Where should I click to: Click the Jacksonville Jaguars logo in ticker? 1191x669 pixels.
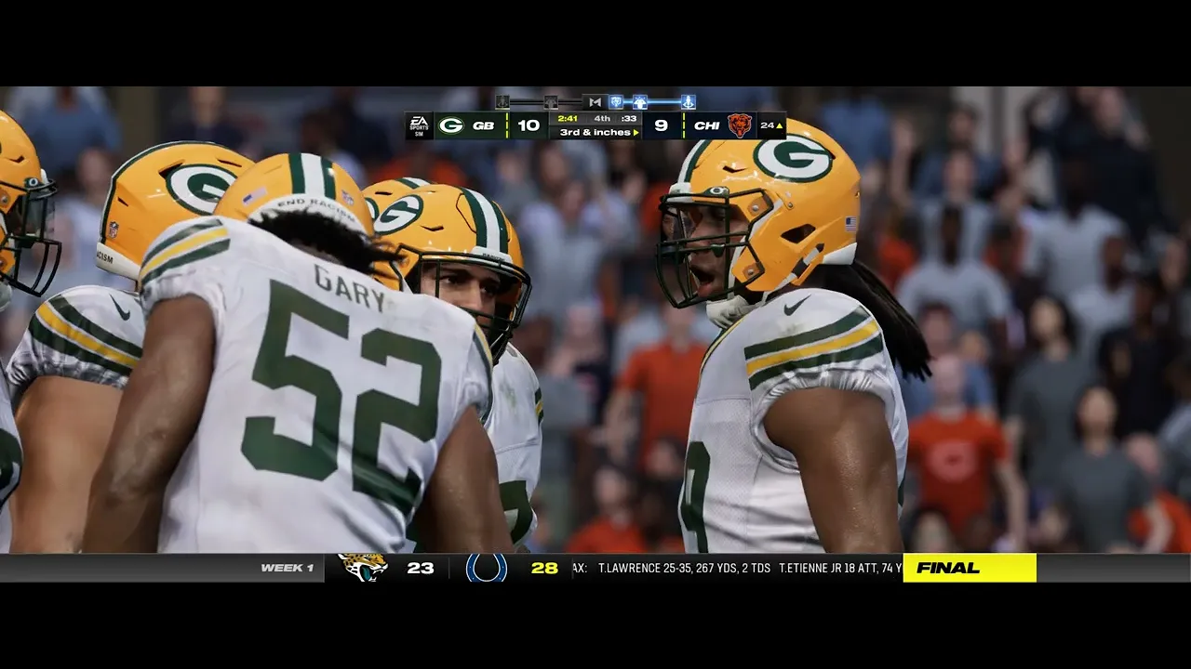coord(363,567)
